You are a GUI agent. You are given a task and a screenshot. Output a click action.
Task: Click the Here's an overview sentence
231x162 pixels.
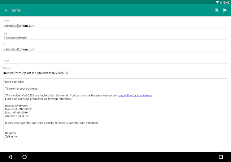tap(38, 99)
